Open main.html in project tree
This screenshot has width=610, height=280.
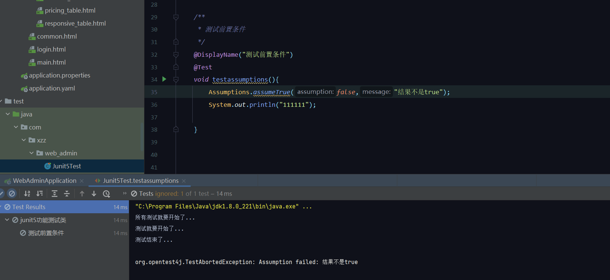pyautogui.click(x=51, y=62)
